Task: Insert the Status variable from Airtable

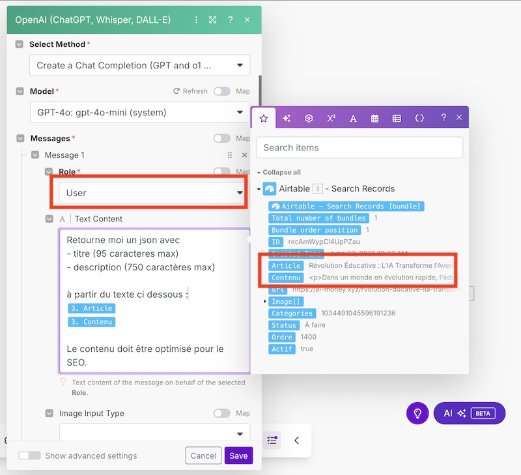Action: coord(284,325)
